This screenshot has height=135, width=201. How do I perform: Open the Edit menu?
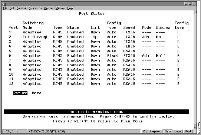pyautogui.click(x=11, y=8)
